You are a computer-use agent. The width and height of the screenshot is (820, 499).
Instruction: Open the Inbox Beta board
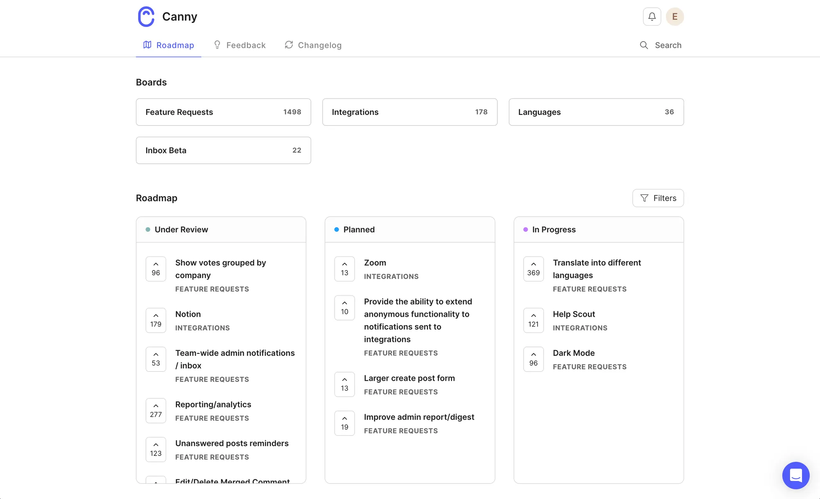[223, 150]
